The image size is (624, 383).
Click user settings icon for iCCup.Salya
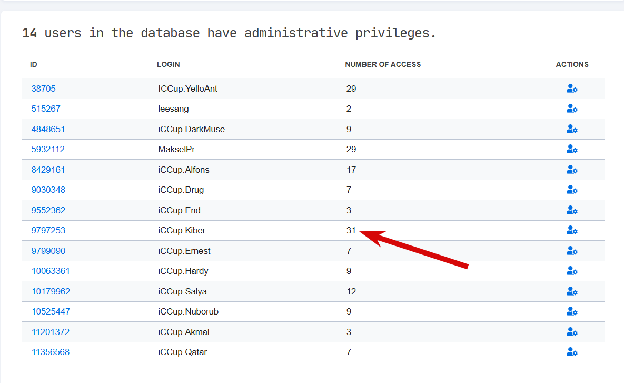(x=572, y=291)
